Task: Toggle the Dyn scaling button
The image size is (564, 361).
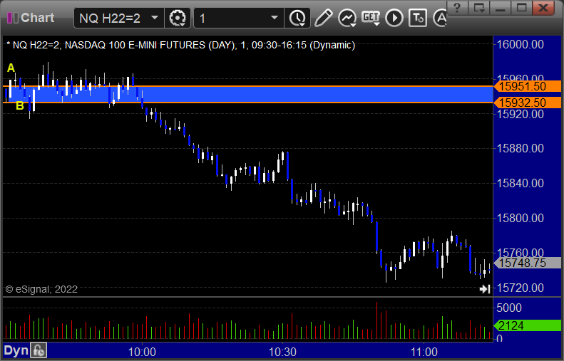Action: tap(16, 350)
